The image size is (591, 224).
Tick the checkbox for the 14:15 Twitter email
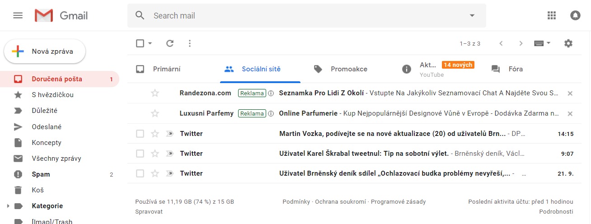pyautogui.click(x=140, y=134)
